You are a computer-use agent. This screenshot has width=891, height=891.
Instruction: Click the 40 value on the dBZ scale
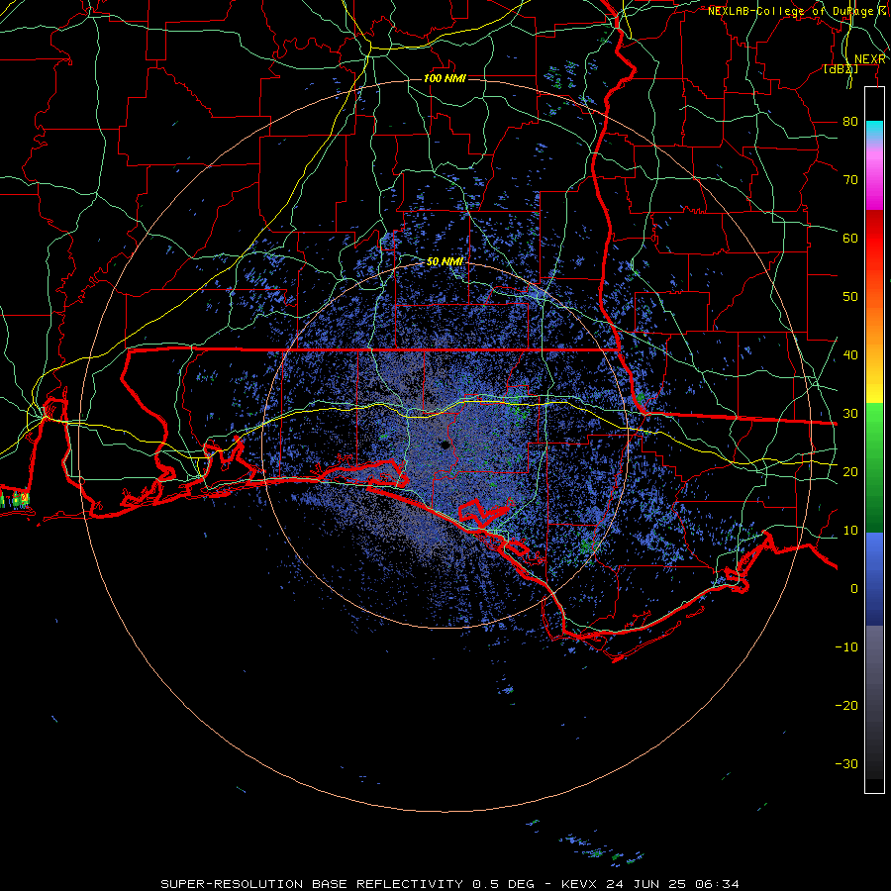click(850, 354)
